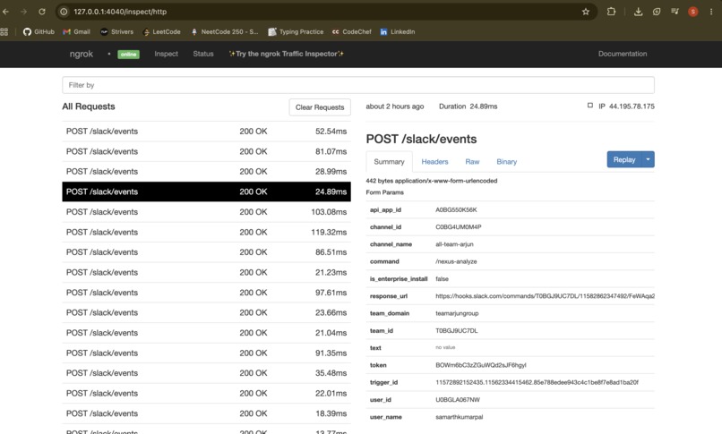Select the request with 21.04ms duration

point(206,333)
